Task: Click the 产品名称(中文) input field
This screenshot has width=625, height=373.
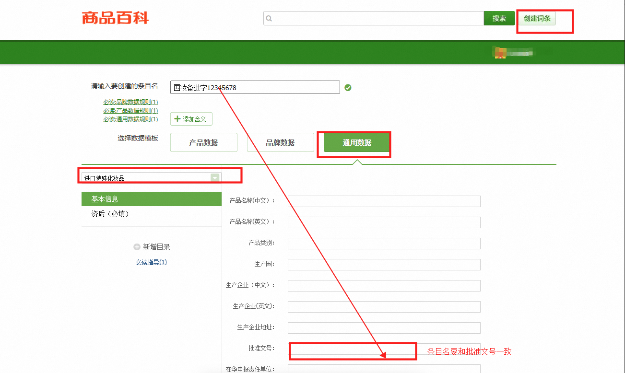Action: [x=384, y=201]
